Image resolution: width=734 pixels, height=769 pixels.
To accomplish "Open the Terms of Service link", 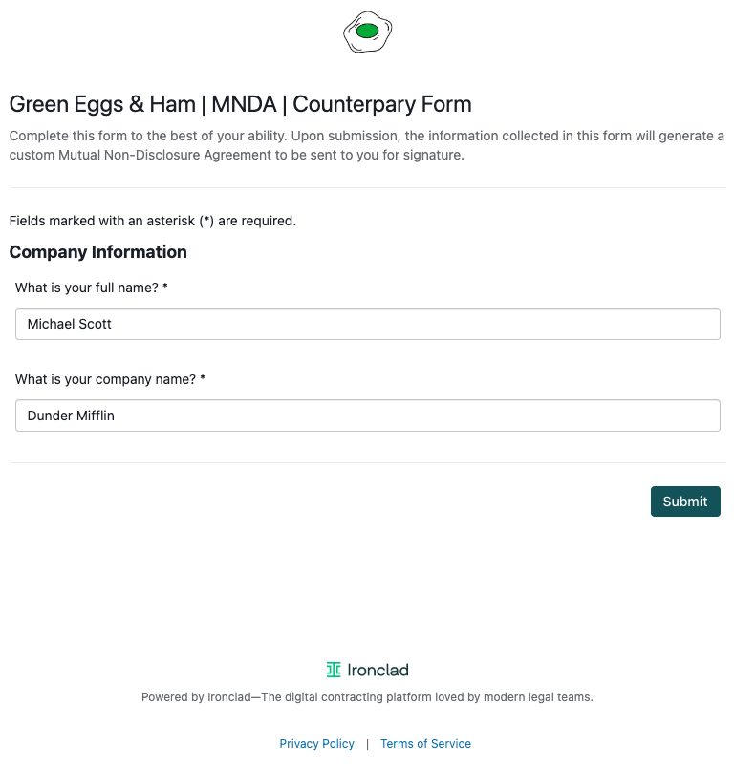I will pos(425,743).
